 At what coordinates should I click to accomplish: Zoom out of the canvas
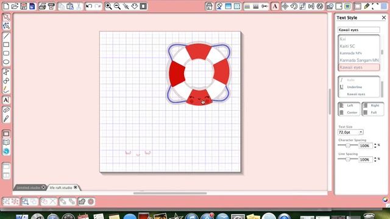tap(117, 6)
